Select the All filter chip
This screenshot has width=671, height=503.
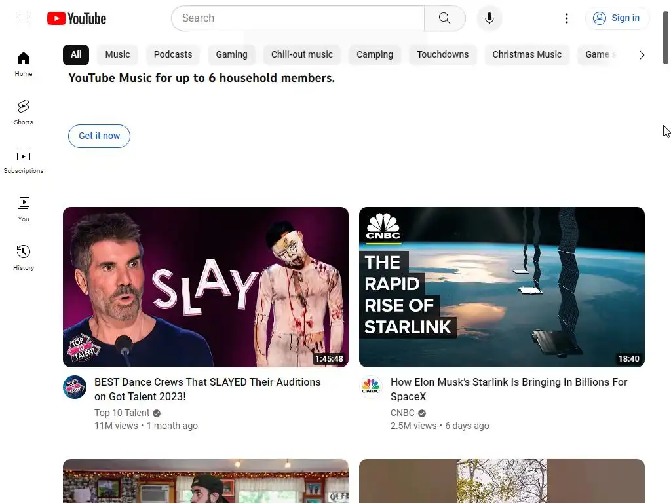(76, 55)
